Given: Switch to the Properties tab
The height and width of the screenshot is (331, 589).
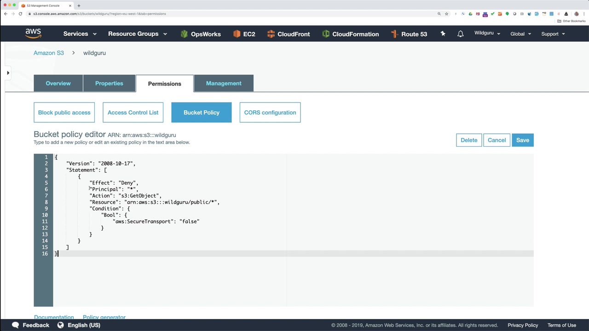Looking at the screenshot, I should [x=109, y=83].
